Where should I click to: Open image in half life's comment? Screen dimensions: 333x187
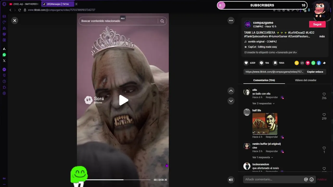(x=265, y=124)
